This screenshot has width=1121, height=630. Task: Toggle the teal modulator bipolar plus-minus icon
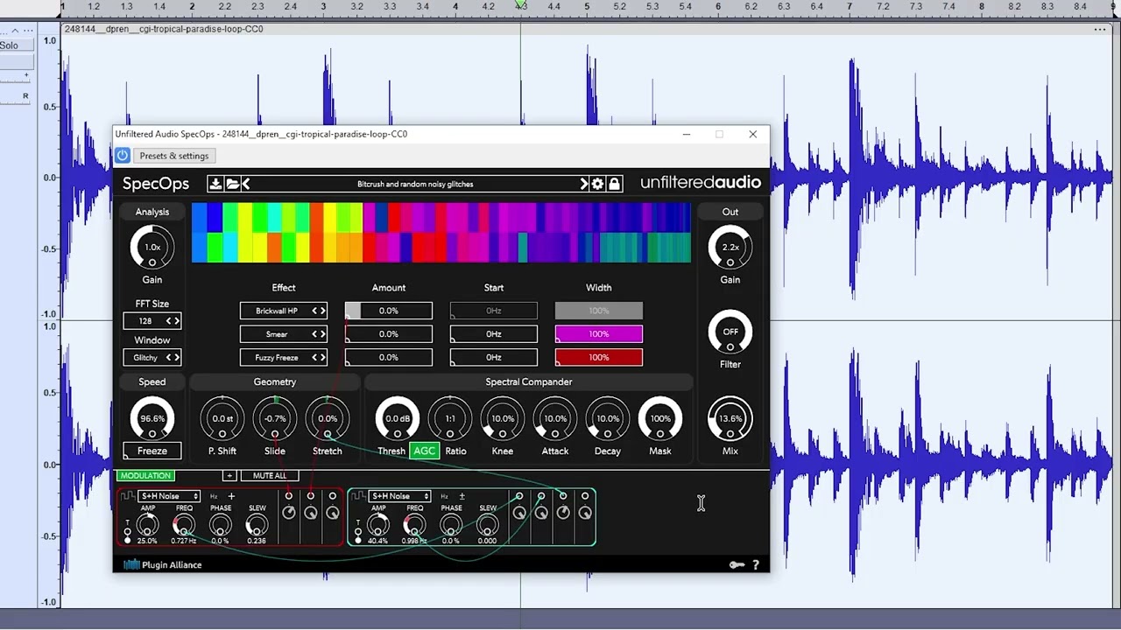tap(462, 496)
